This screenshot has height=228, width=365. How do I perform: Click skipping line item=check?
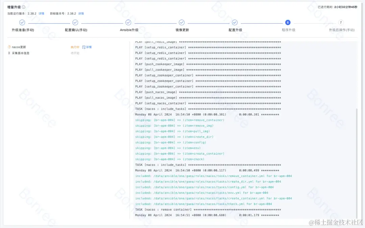coord(170,159)
